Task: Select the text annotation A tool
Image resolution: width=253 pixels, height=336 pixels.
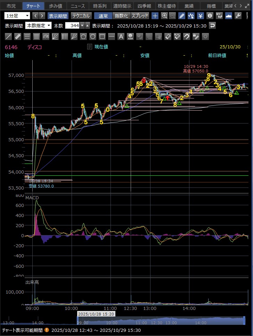Action: (x=121, y=37)
